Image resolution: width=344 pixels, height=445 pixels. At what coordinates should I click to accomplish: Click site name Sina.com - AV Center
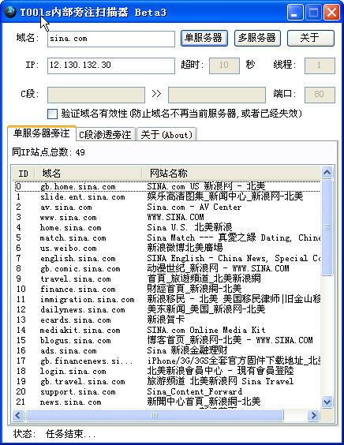click(194, 207)
